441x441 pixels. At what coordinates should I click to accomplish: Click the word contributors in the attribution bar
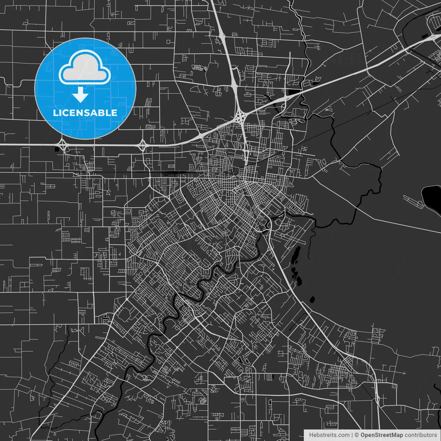(x=420, y=435)
